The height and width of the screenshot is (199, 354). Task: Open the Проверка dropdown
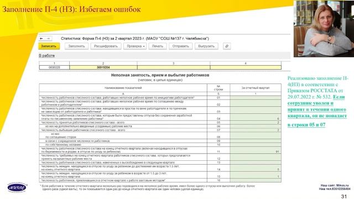tap(135, 46)
